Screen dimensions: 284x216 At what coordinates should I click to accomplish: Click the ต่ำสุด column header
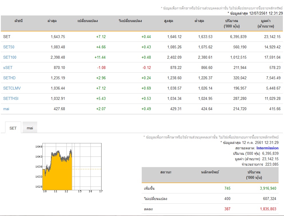[x=199, y=21]
